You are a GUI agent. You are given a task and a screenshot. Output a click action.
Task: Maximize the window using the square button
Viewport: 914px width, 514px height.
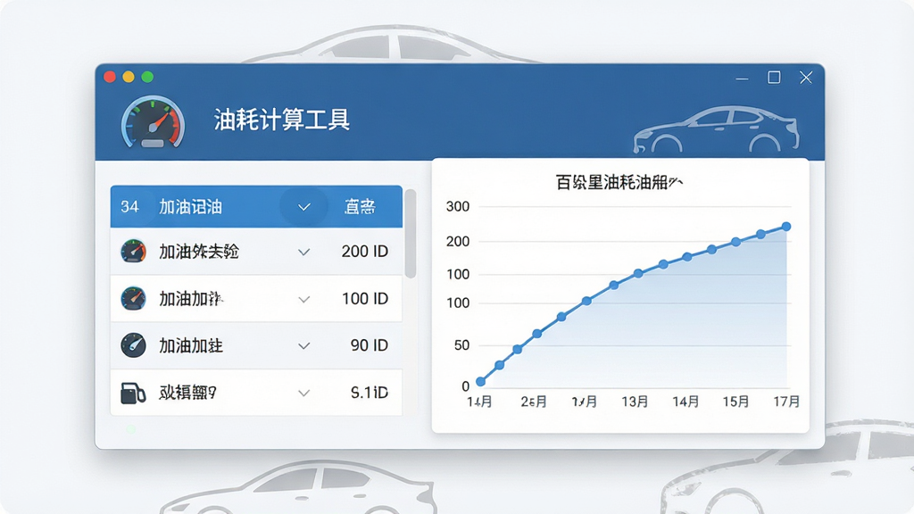pos(774,78)
